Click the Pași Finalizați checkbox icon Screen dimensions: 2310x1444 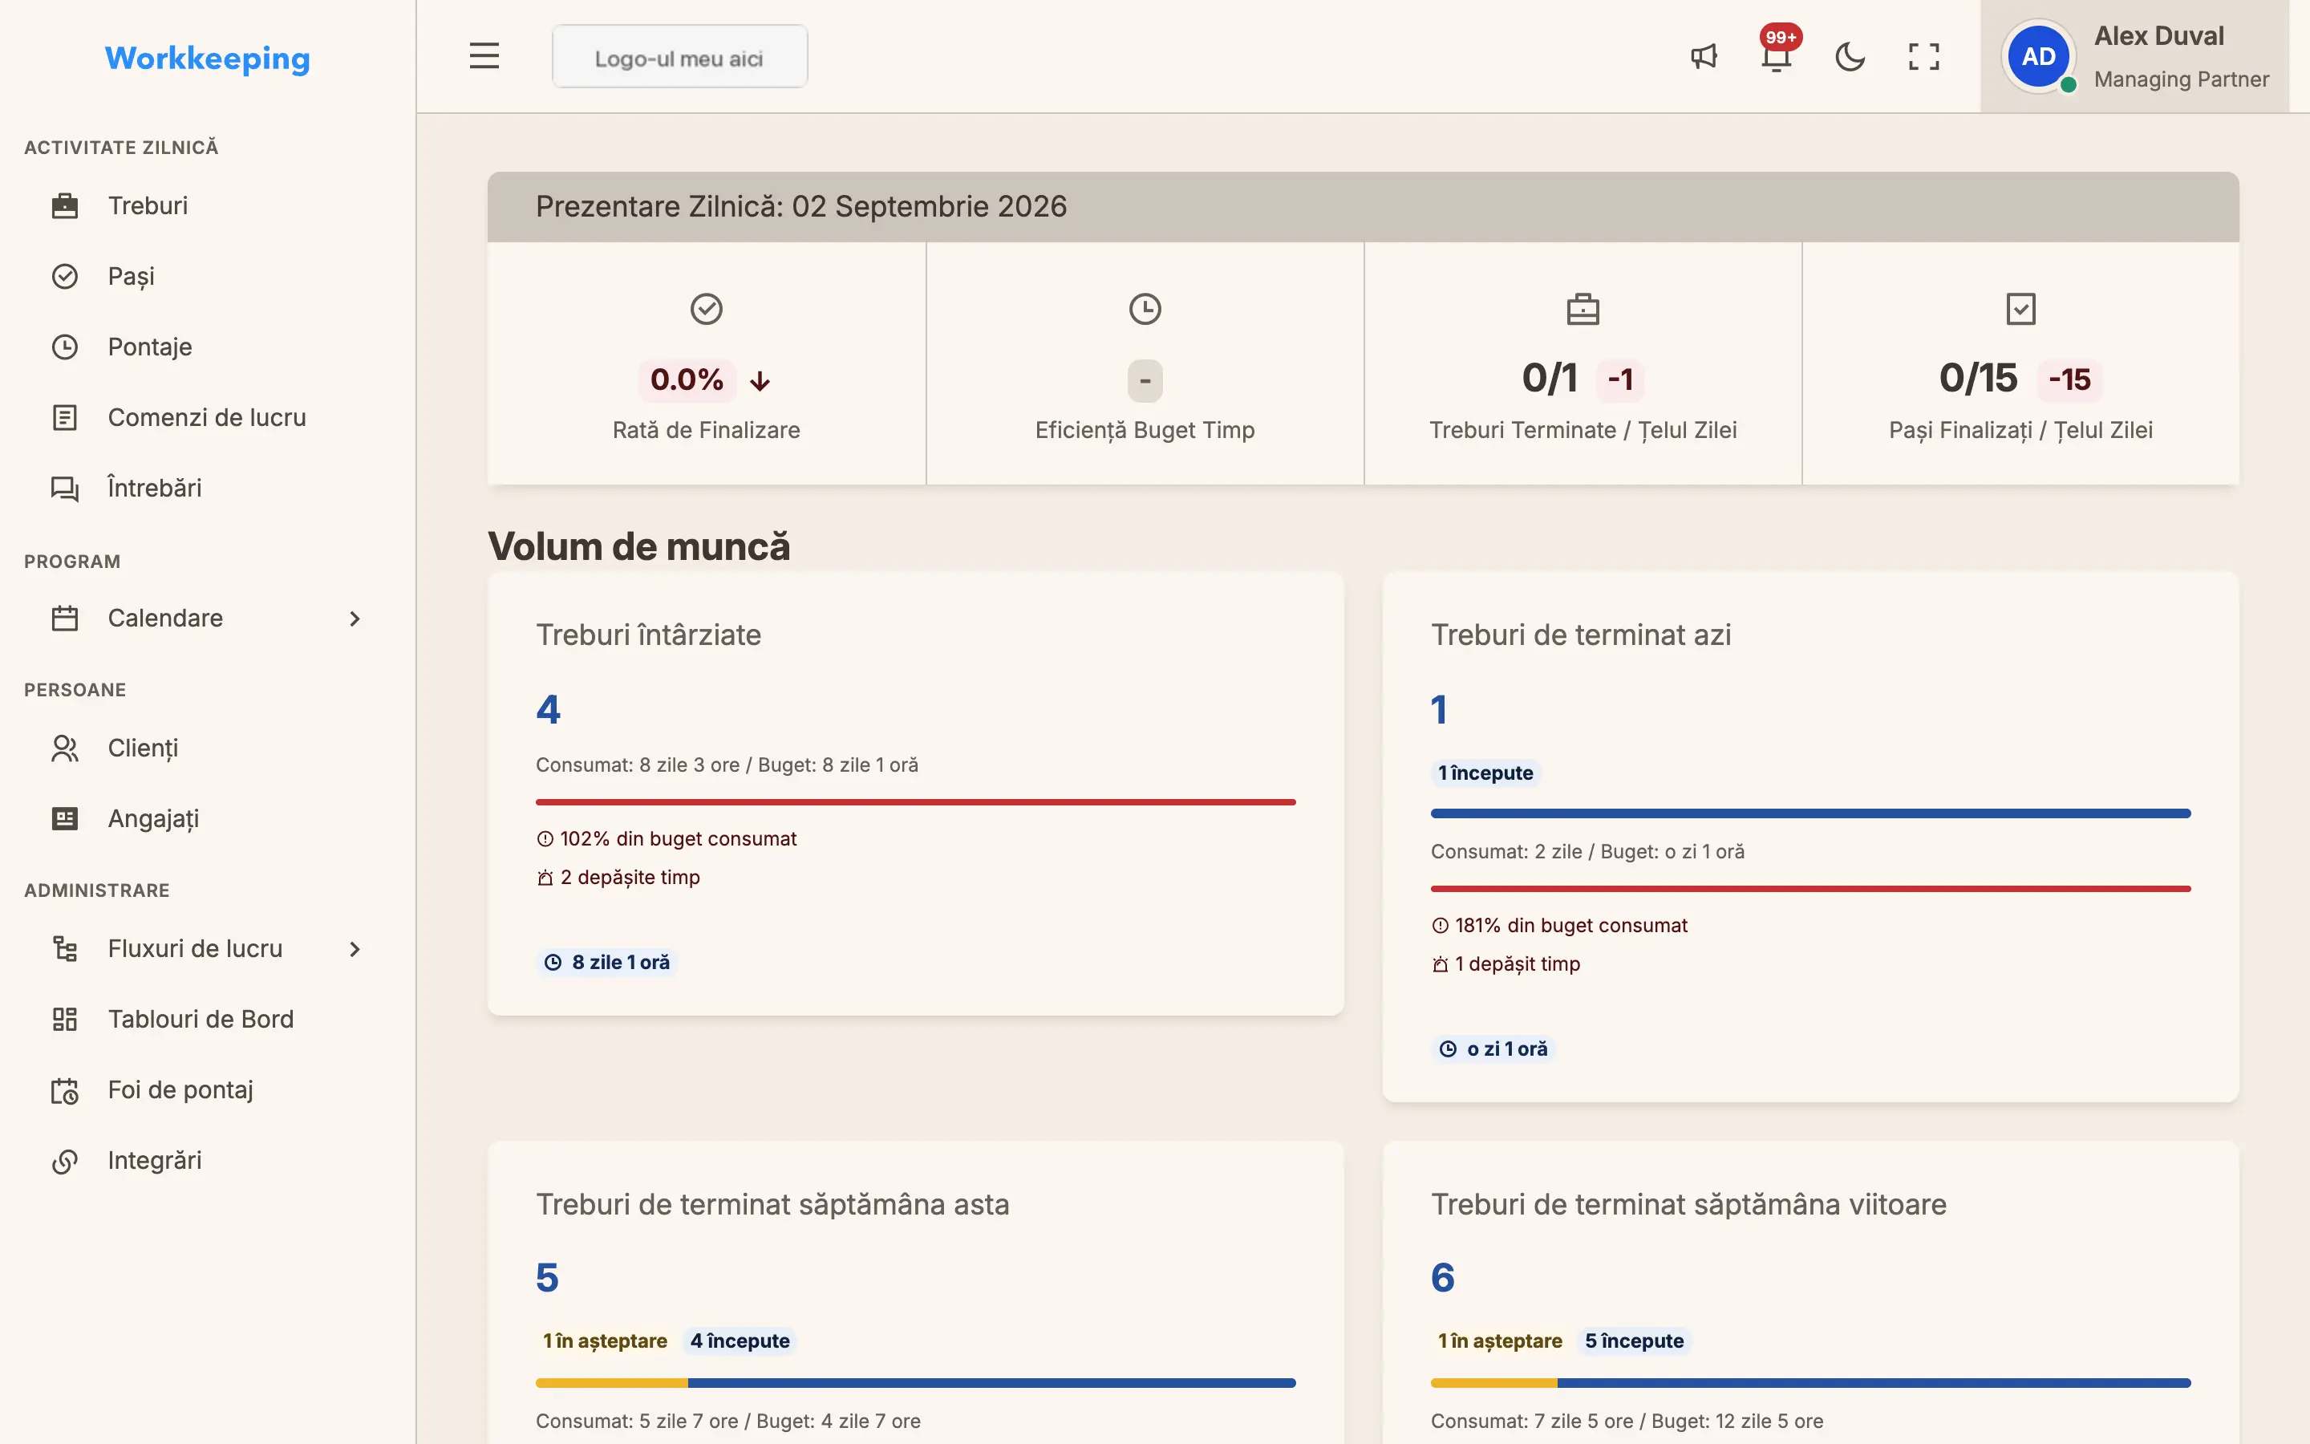pos(2020,309)
